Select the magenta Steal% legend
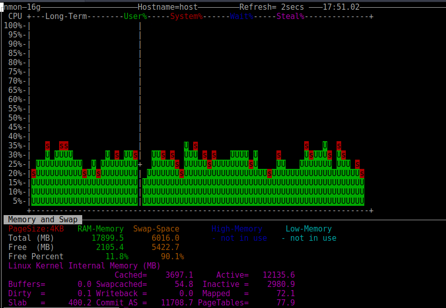 [290, 16]
